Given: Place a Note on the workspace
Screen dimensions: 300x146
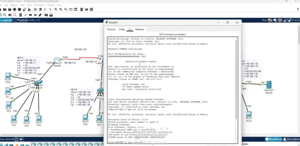Looking at the screenshot, I should [21, 15].
